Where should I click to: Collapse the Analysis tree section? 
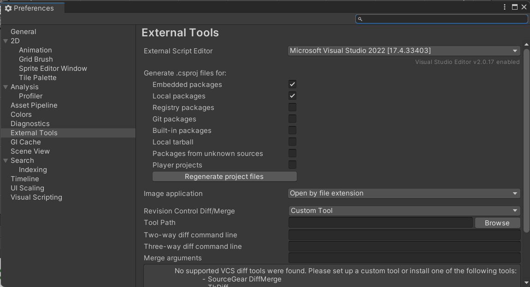tap(6, 87)
